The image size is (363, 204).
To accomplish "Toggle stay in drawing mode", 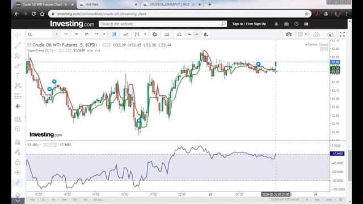I will (18, 152).
